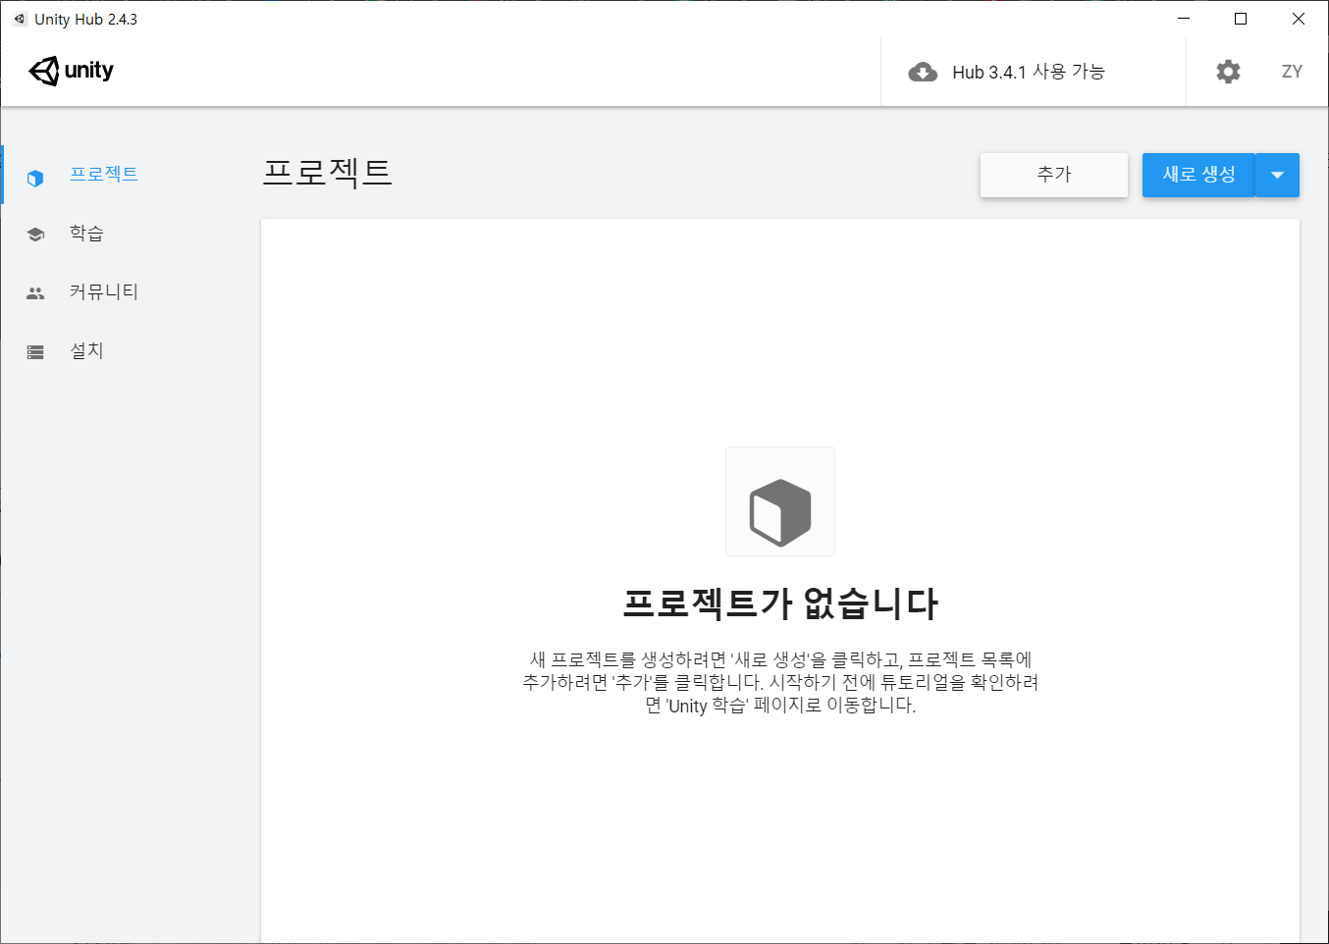Click the Unity Hub title bar icon

[19, 19]
